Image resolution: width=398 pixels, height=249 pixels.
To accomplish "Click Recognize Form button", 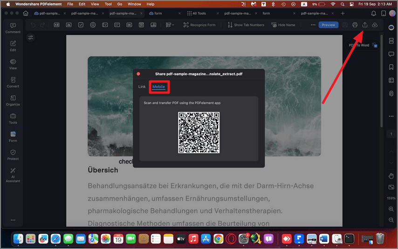I will [199, 25].
